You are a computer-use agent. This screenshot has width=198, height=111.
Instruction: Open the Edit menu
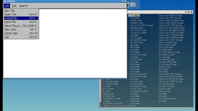[x=14, y=6]
